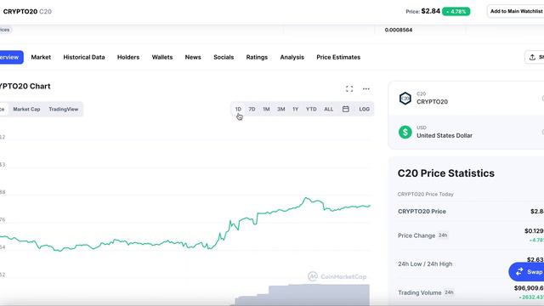This screenshot has height=306, width=544.
Task: Open the News tab
Action: [193, 57]
